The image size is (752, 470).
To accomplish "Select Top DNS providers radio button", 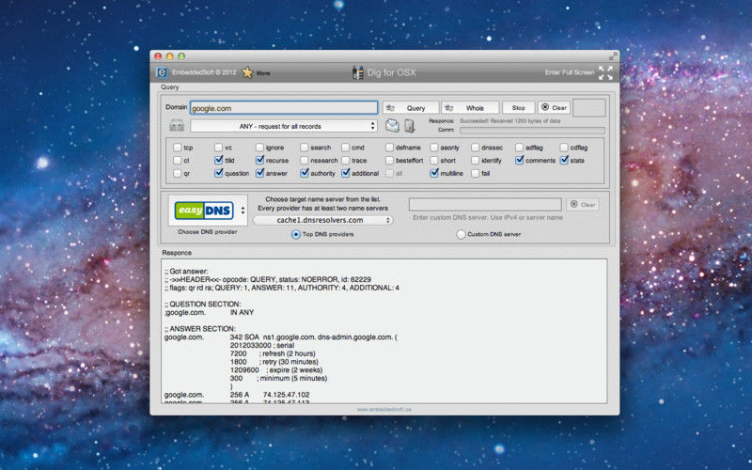I will [295, 234].
